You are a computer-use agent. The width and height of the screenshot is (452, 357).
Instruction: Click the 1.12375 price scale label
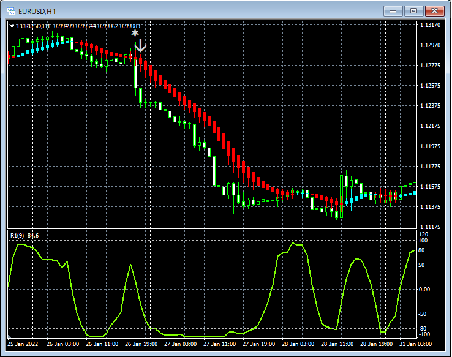tap(431, 106)
